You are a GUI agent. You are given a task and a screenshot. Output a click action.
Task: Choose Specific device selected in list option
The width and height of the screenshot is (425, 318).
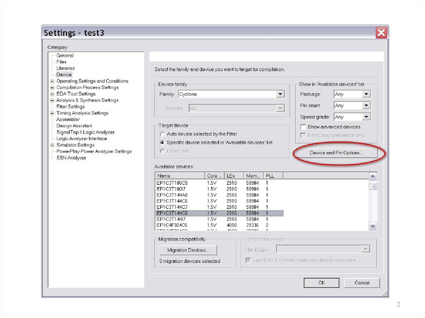162,142
